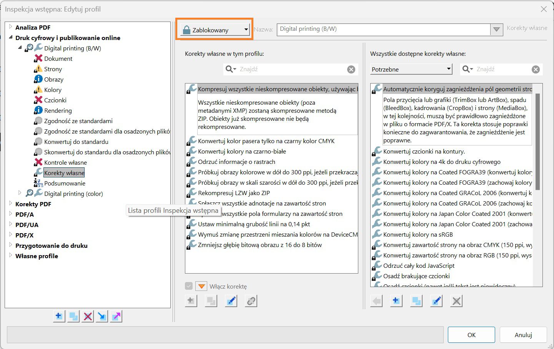Click the magnifier icon in the profile fixups search
Viewport: 554px width, 349px height.
tap(231, 69)
